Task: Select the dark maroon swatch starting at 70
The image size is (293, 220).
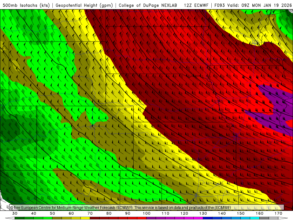Action: pyautogui.click(x=95, y=218)
